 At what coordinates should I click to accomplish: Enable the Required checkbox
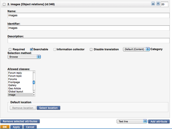click(x=10, y=50)
